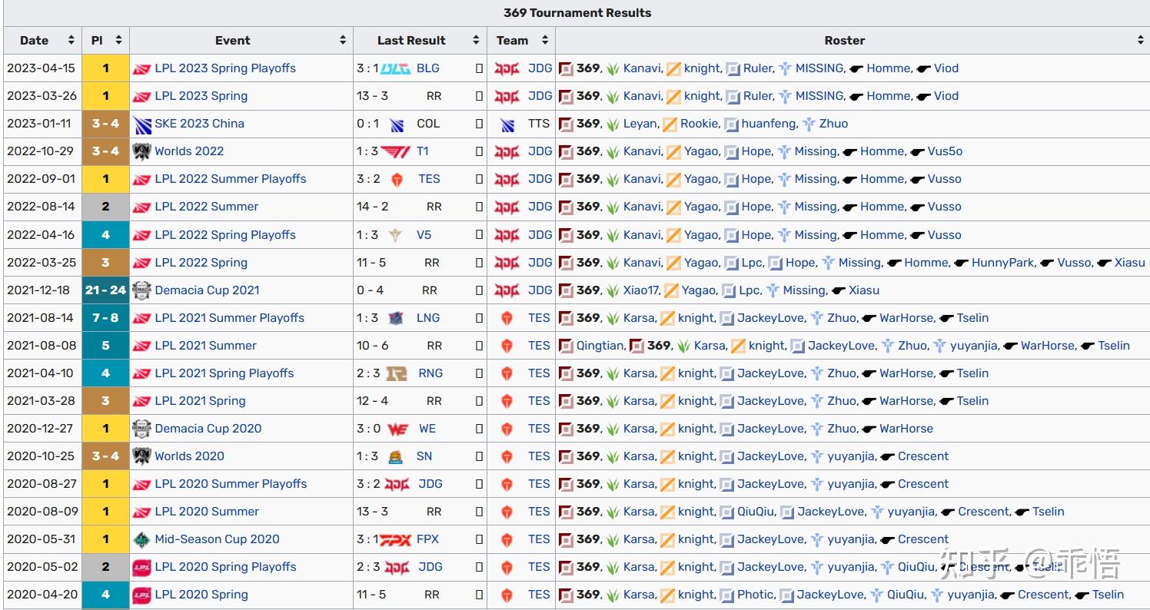This screenshot has width=1150, height=610.
Task: Click the JDG team logo in the top row
Action: 507,68
